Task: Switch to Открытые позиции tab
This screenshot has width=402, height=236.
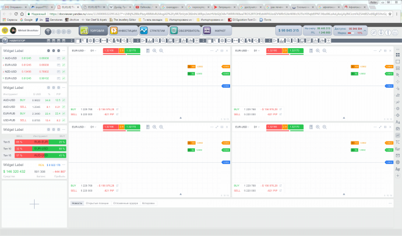Action: point(97,203)
